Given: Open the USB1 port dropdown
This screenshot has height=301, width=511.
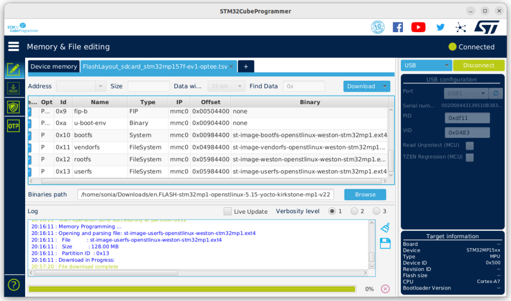Looking at the screenshot, I should (x=466, y=93).
